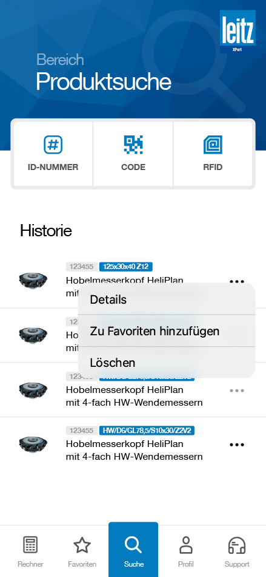Viewport: 266px width, 577px height.
Task: Open the ID-NUMMER hash search tile
Action: (x=53, y=154)
